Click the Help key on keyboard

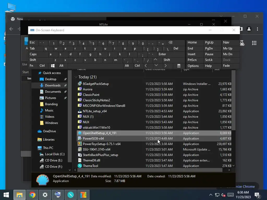click(x=213, y=66)
